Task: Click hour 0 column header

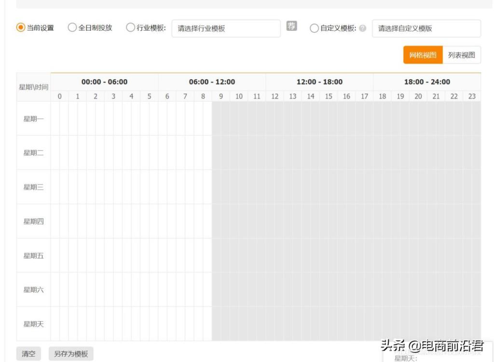Action: (x=59, y=96)
